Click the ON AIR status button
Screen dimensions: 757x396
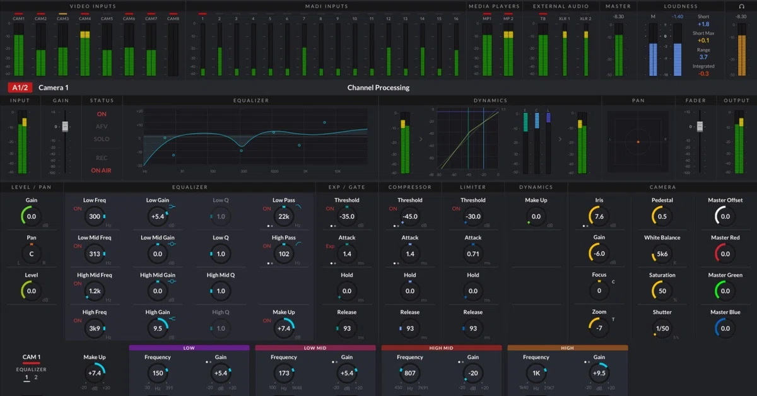coord(102,170)
